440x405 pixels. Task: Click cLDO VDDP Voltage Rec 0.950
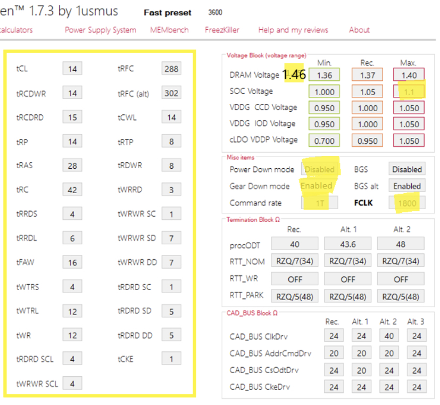pos(367,140)
